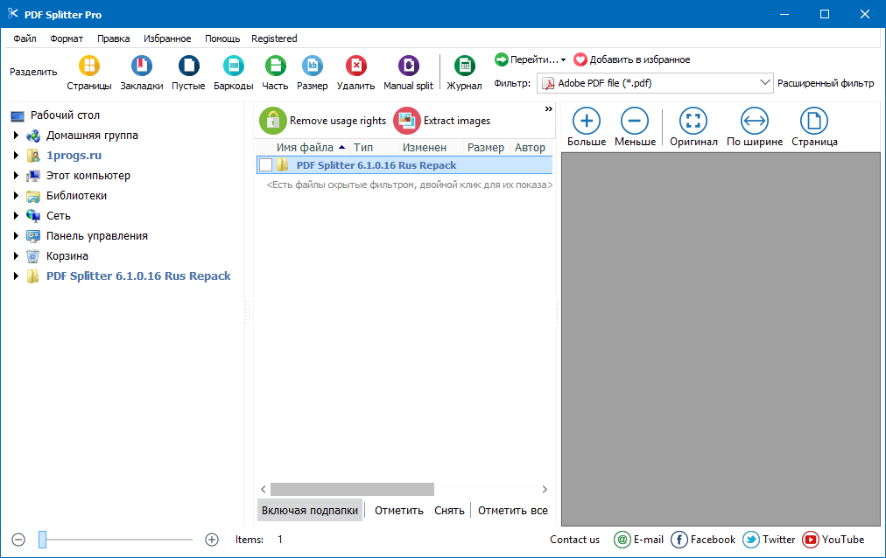Click the file list horizontal scrollbar

(x=352, y=490)
